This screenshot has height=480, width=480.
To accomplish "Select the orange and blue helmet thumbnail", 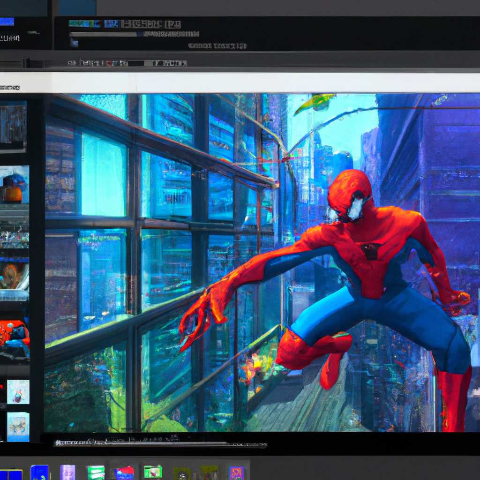I will (15, 184).
